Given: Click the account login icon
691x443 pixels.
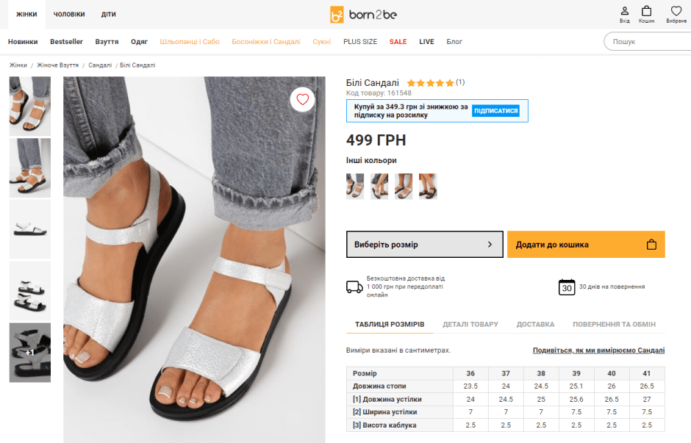Looking at the screenshot, I should [x=624, y=12].
